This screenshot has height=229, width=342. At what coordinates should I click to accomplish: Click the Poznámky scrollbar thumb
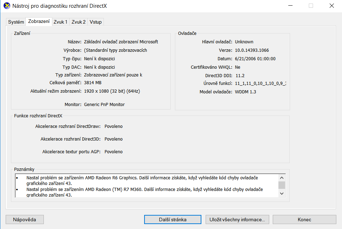click(282, 185)
